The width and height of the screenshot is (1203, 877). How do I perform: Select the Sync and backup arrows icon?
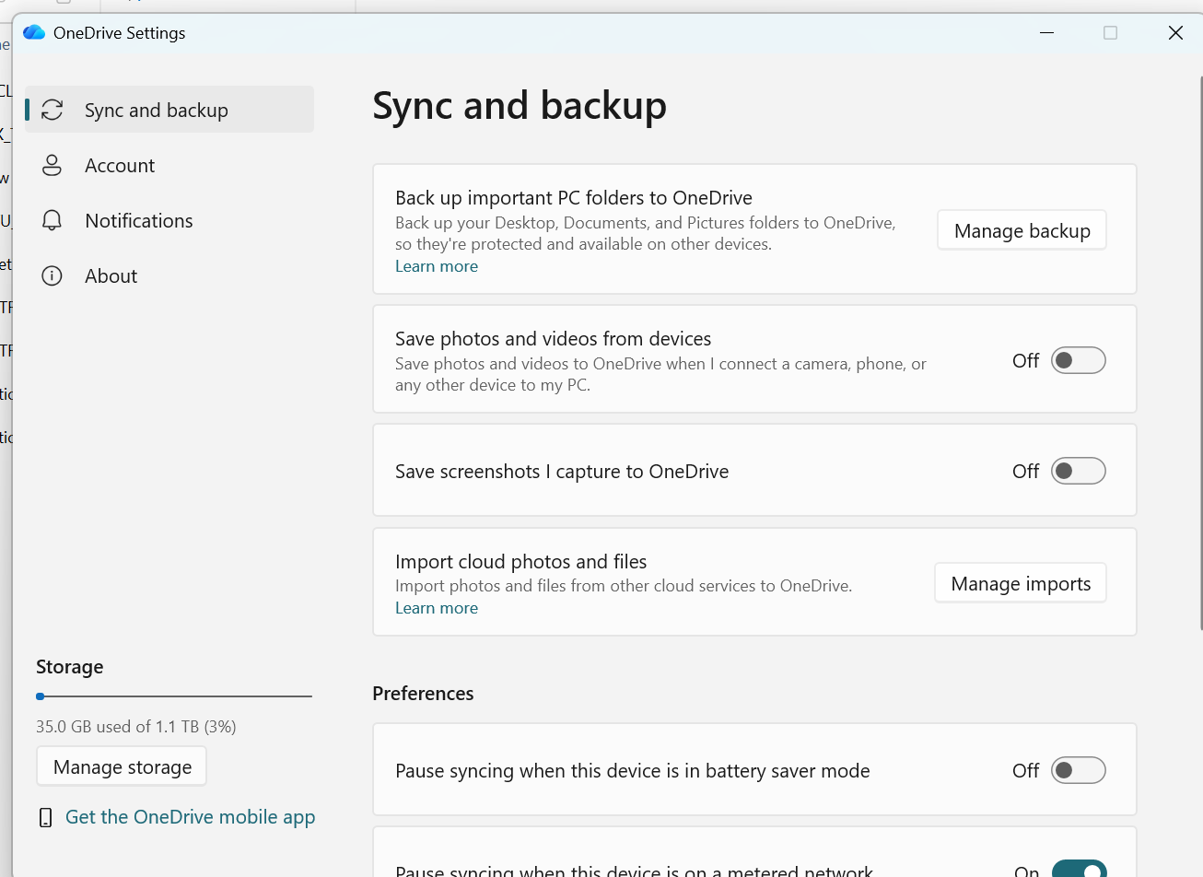click(x=53, y=110)
